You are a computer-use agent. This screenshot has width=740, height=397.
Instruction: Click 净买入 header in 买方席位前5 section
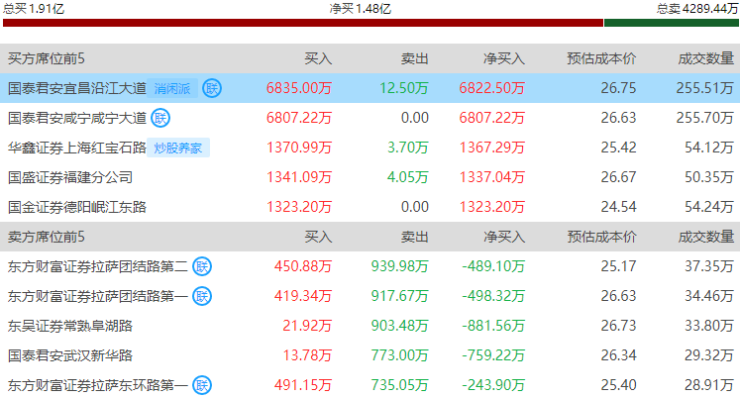pos(503,58)
